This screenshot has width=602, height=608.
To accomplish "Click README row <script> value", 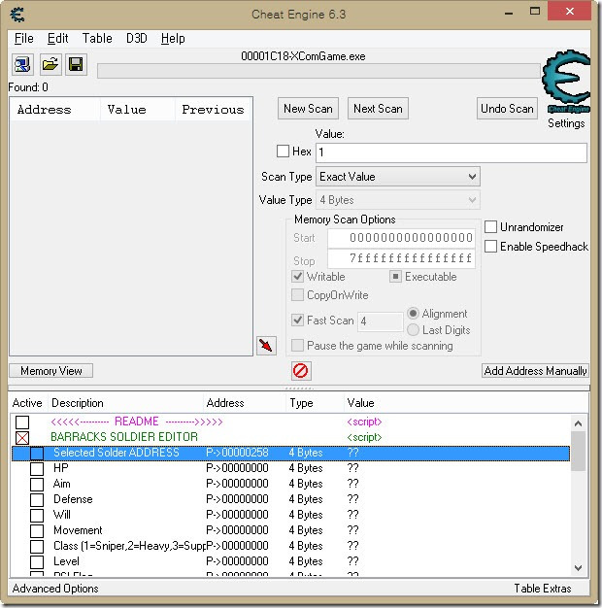I will point(364,422).
